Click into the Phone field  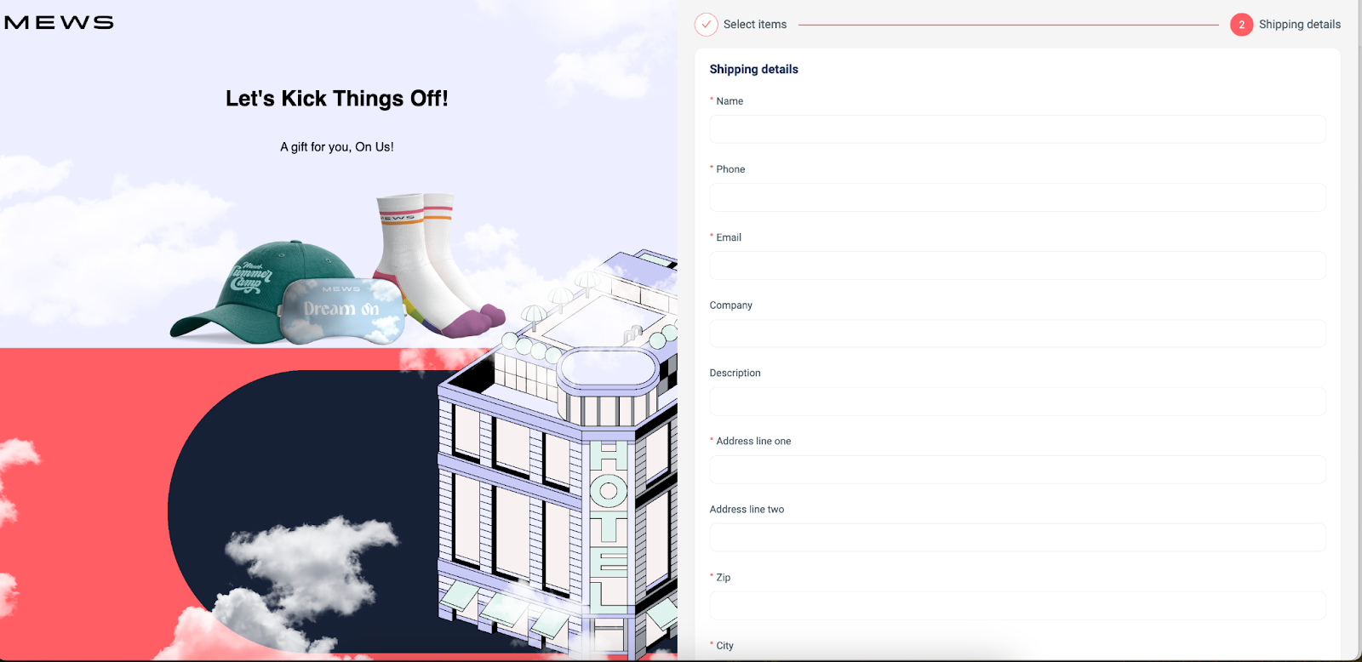(1017, 197)
